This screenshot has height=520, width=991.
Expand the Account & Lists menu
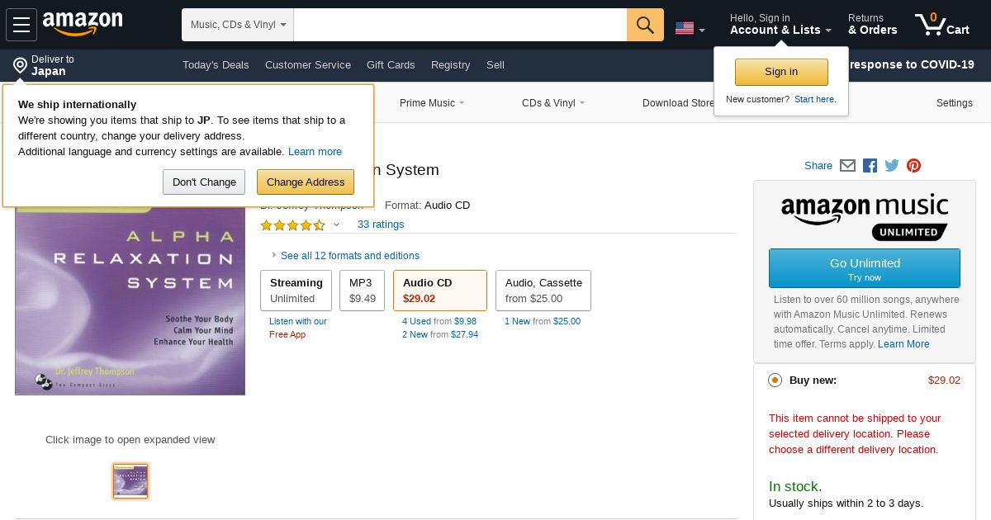click(x=780, y=24)
